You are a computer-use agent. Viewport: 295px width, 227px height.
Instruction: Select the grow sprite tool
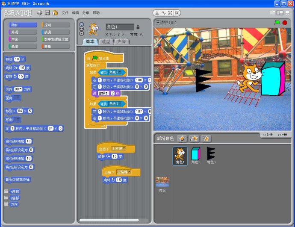click(x=170, y=13)
